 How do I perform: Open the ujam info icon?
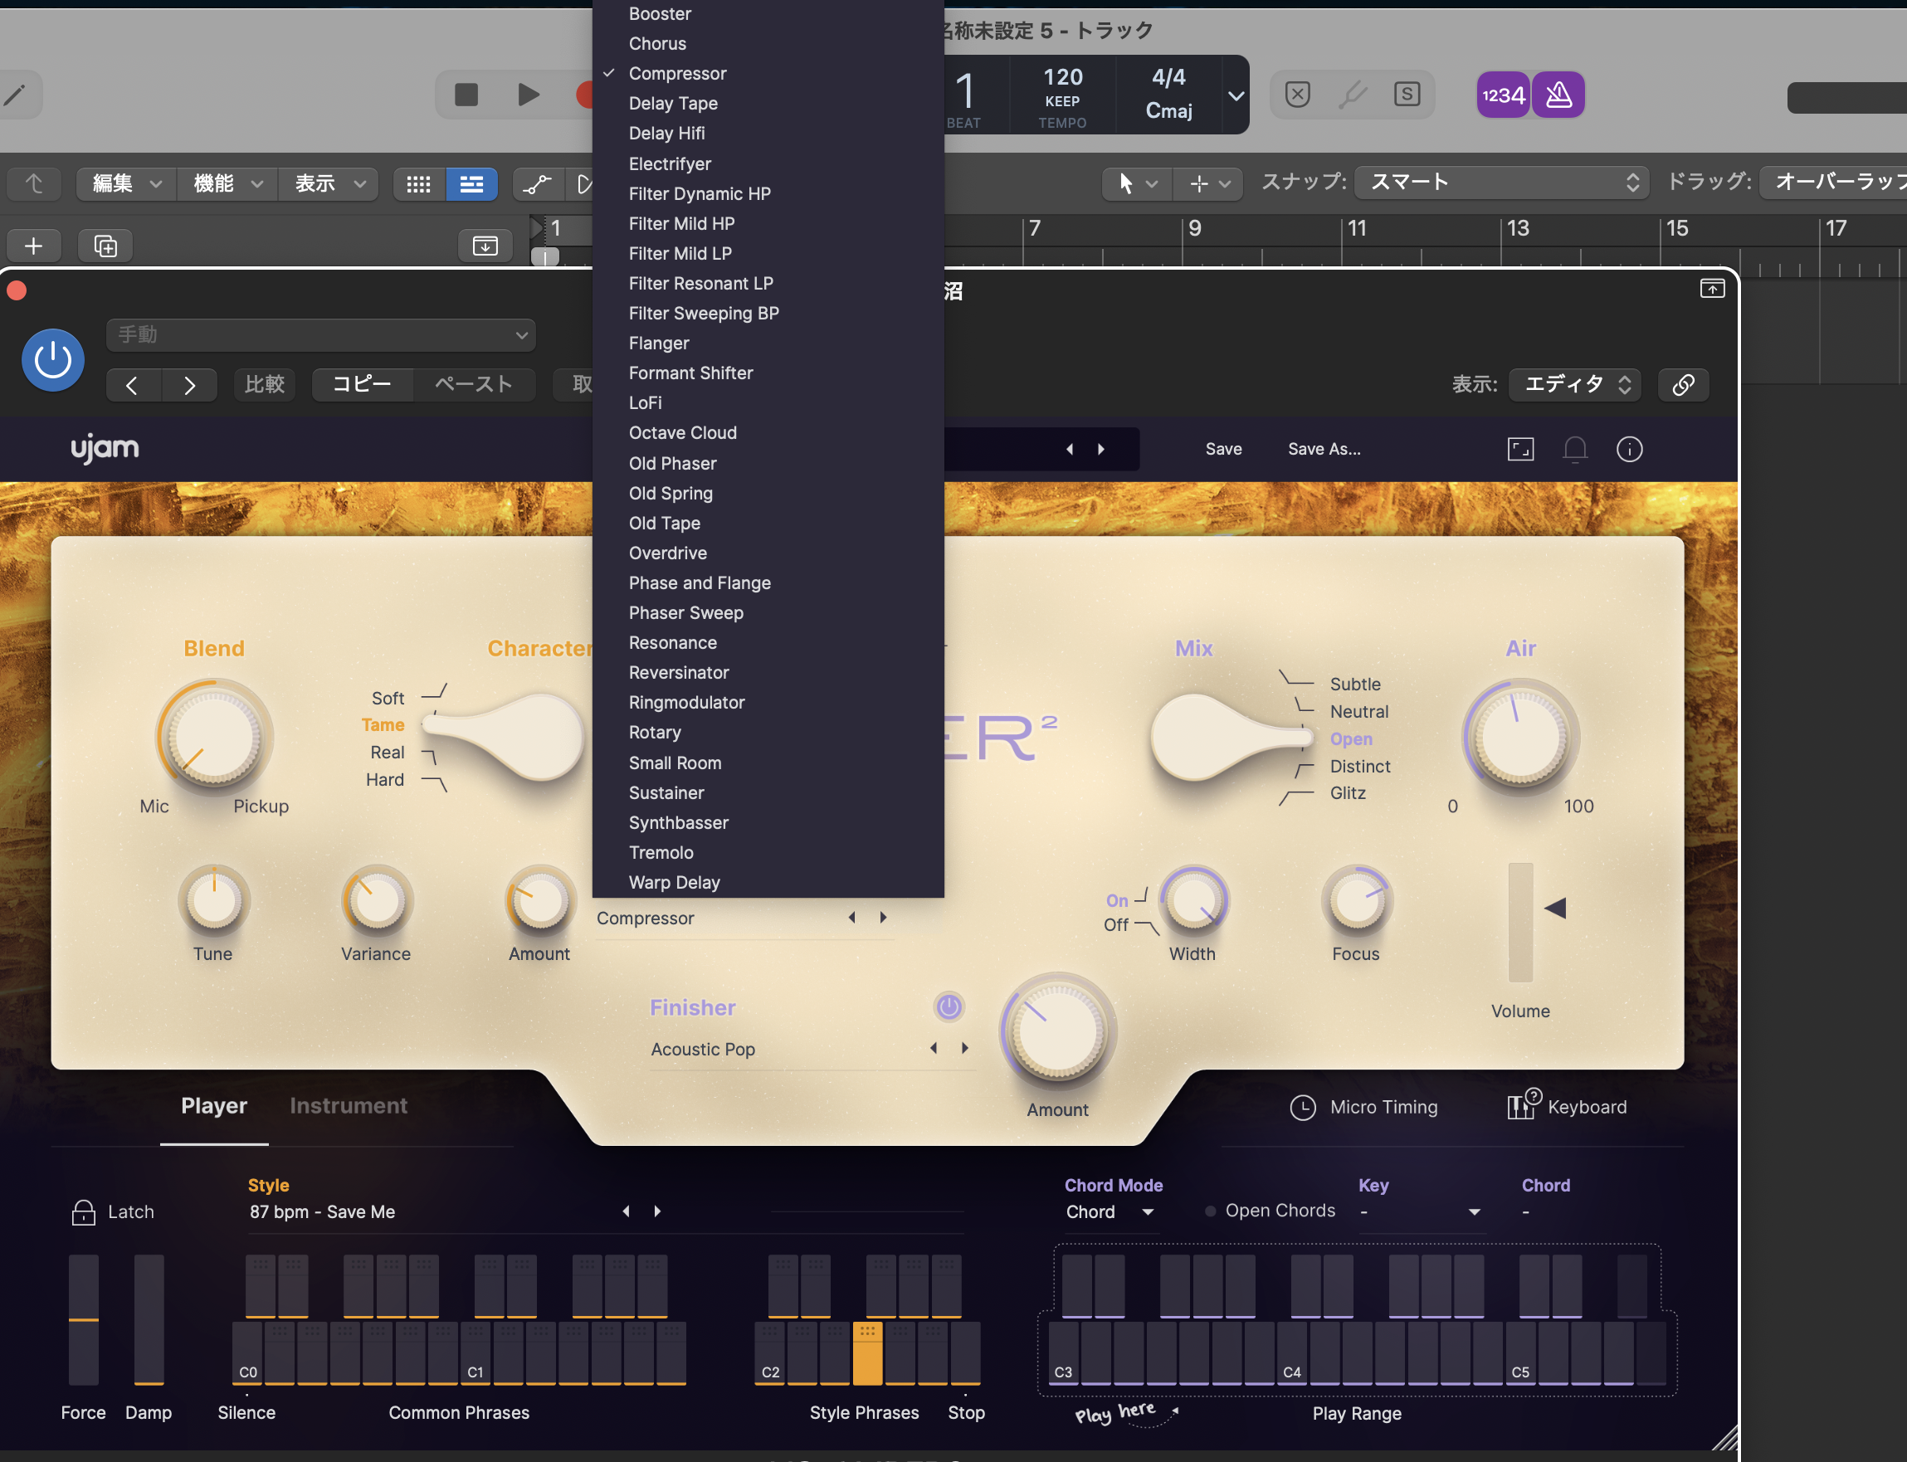tap(1629, 449)
